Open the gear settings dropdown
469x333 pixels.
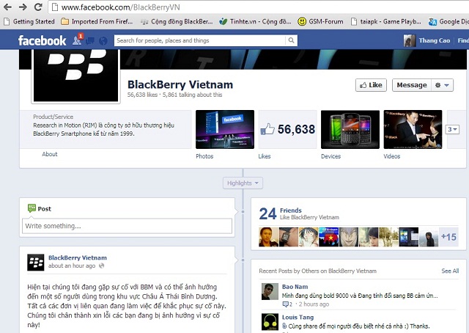point(443,85)
